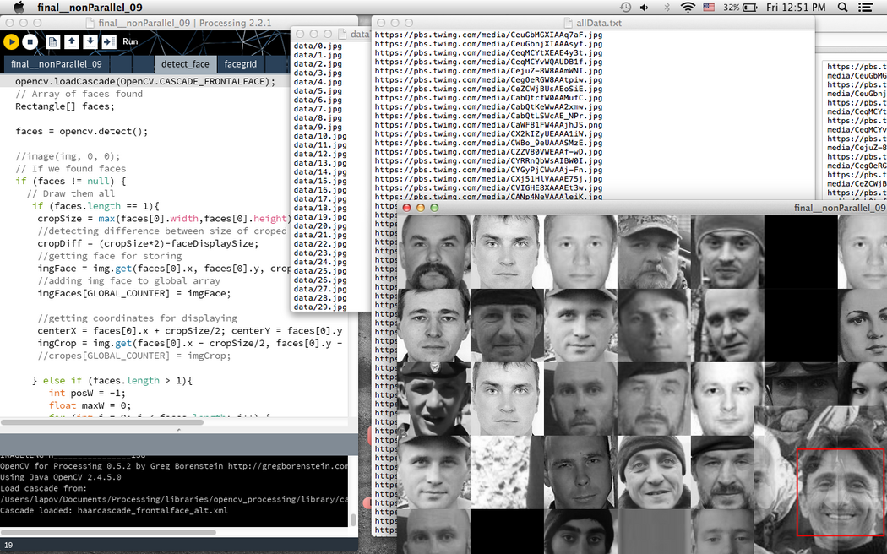Click the volume icon in menu bar
This screenshot has width=887, height=554.
(x=645, y=8)
